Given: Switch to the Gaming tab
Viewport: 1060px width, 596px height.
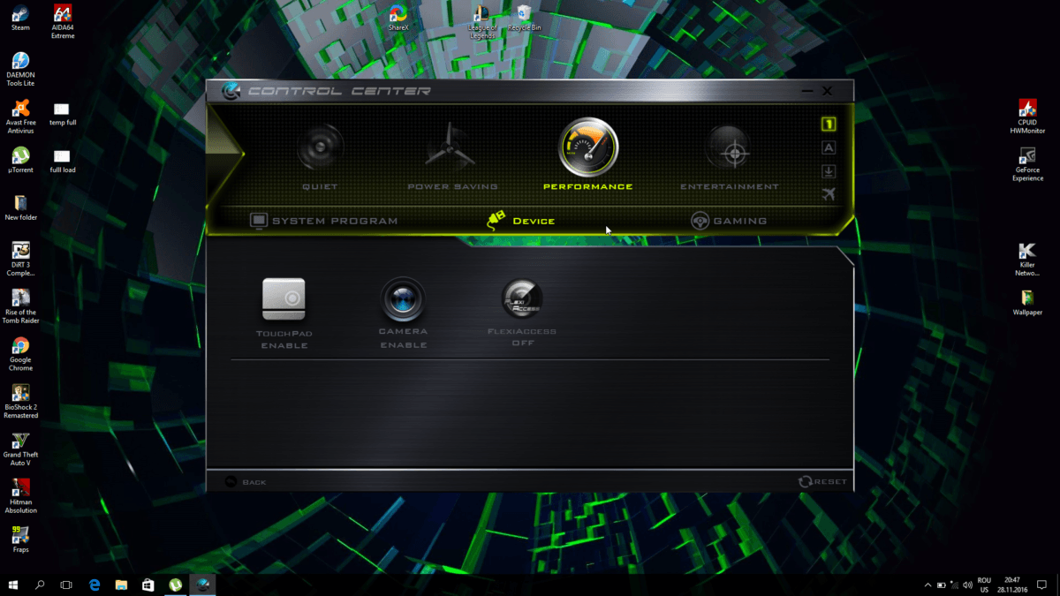Looking at the screenshot, I should point(729,221).
